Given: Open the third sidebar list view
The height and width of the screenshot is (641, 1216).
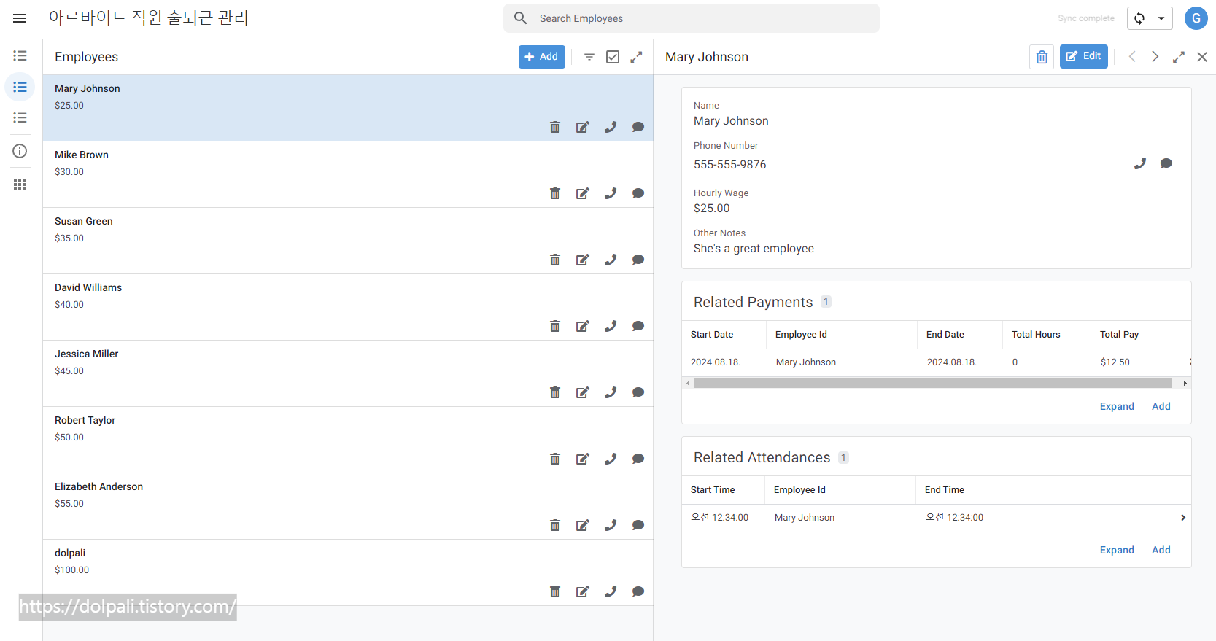Looking at the screenshot, I should [x=20, y=117].
